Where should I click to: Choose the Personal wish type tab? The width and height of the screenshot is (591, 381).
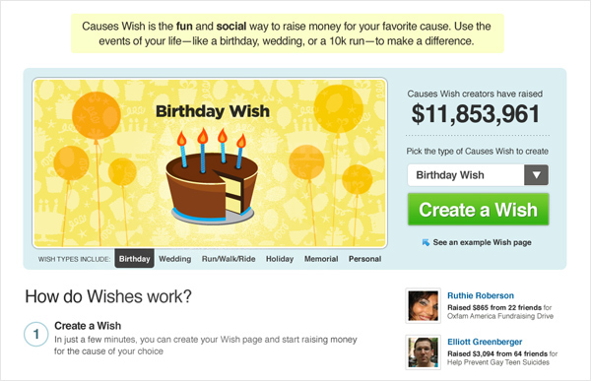tap(364, 259)
